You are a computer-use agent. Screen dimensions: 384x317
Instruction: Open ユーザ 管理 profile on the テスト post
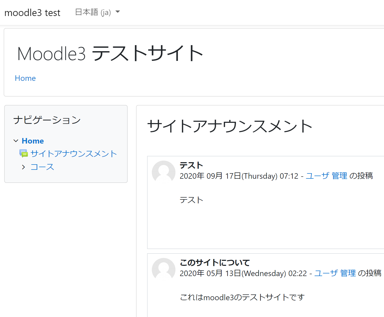point(326,176)
